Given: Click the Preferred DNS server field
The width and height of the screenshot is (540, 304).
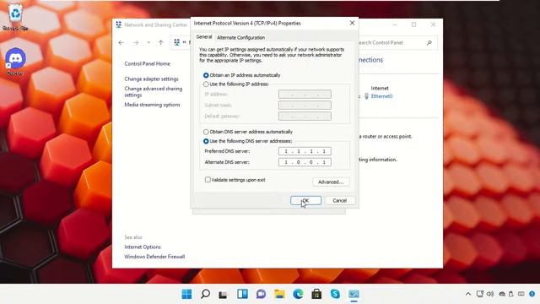Looking at the screenshot, I should [305, 151].
